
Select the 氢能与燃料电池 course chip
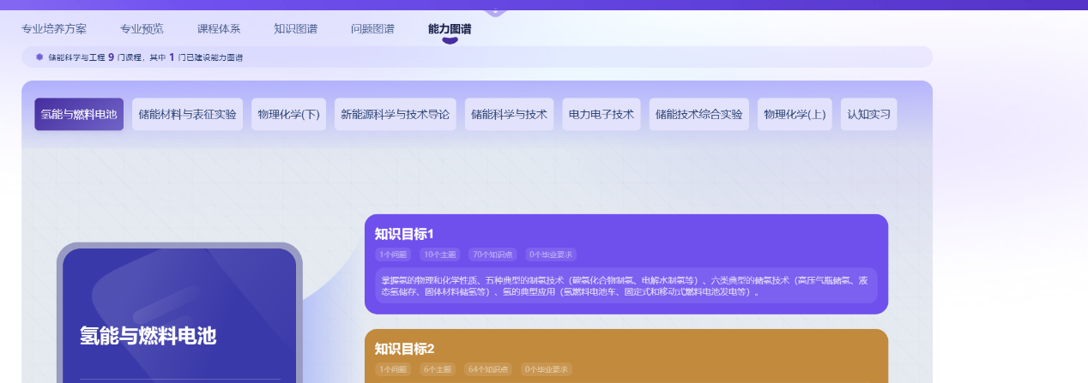coord(79,114)
